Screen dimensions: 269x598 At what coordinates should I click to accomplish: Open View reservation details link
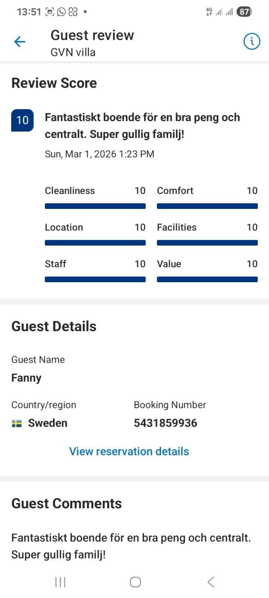pos(129,451)
